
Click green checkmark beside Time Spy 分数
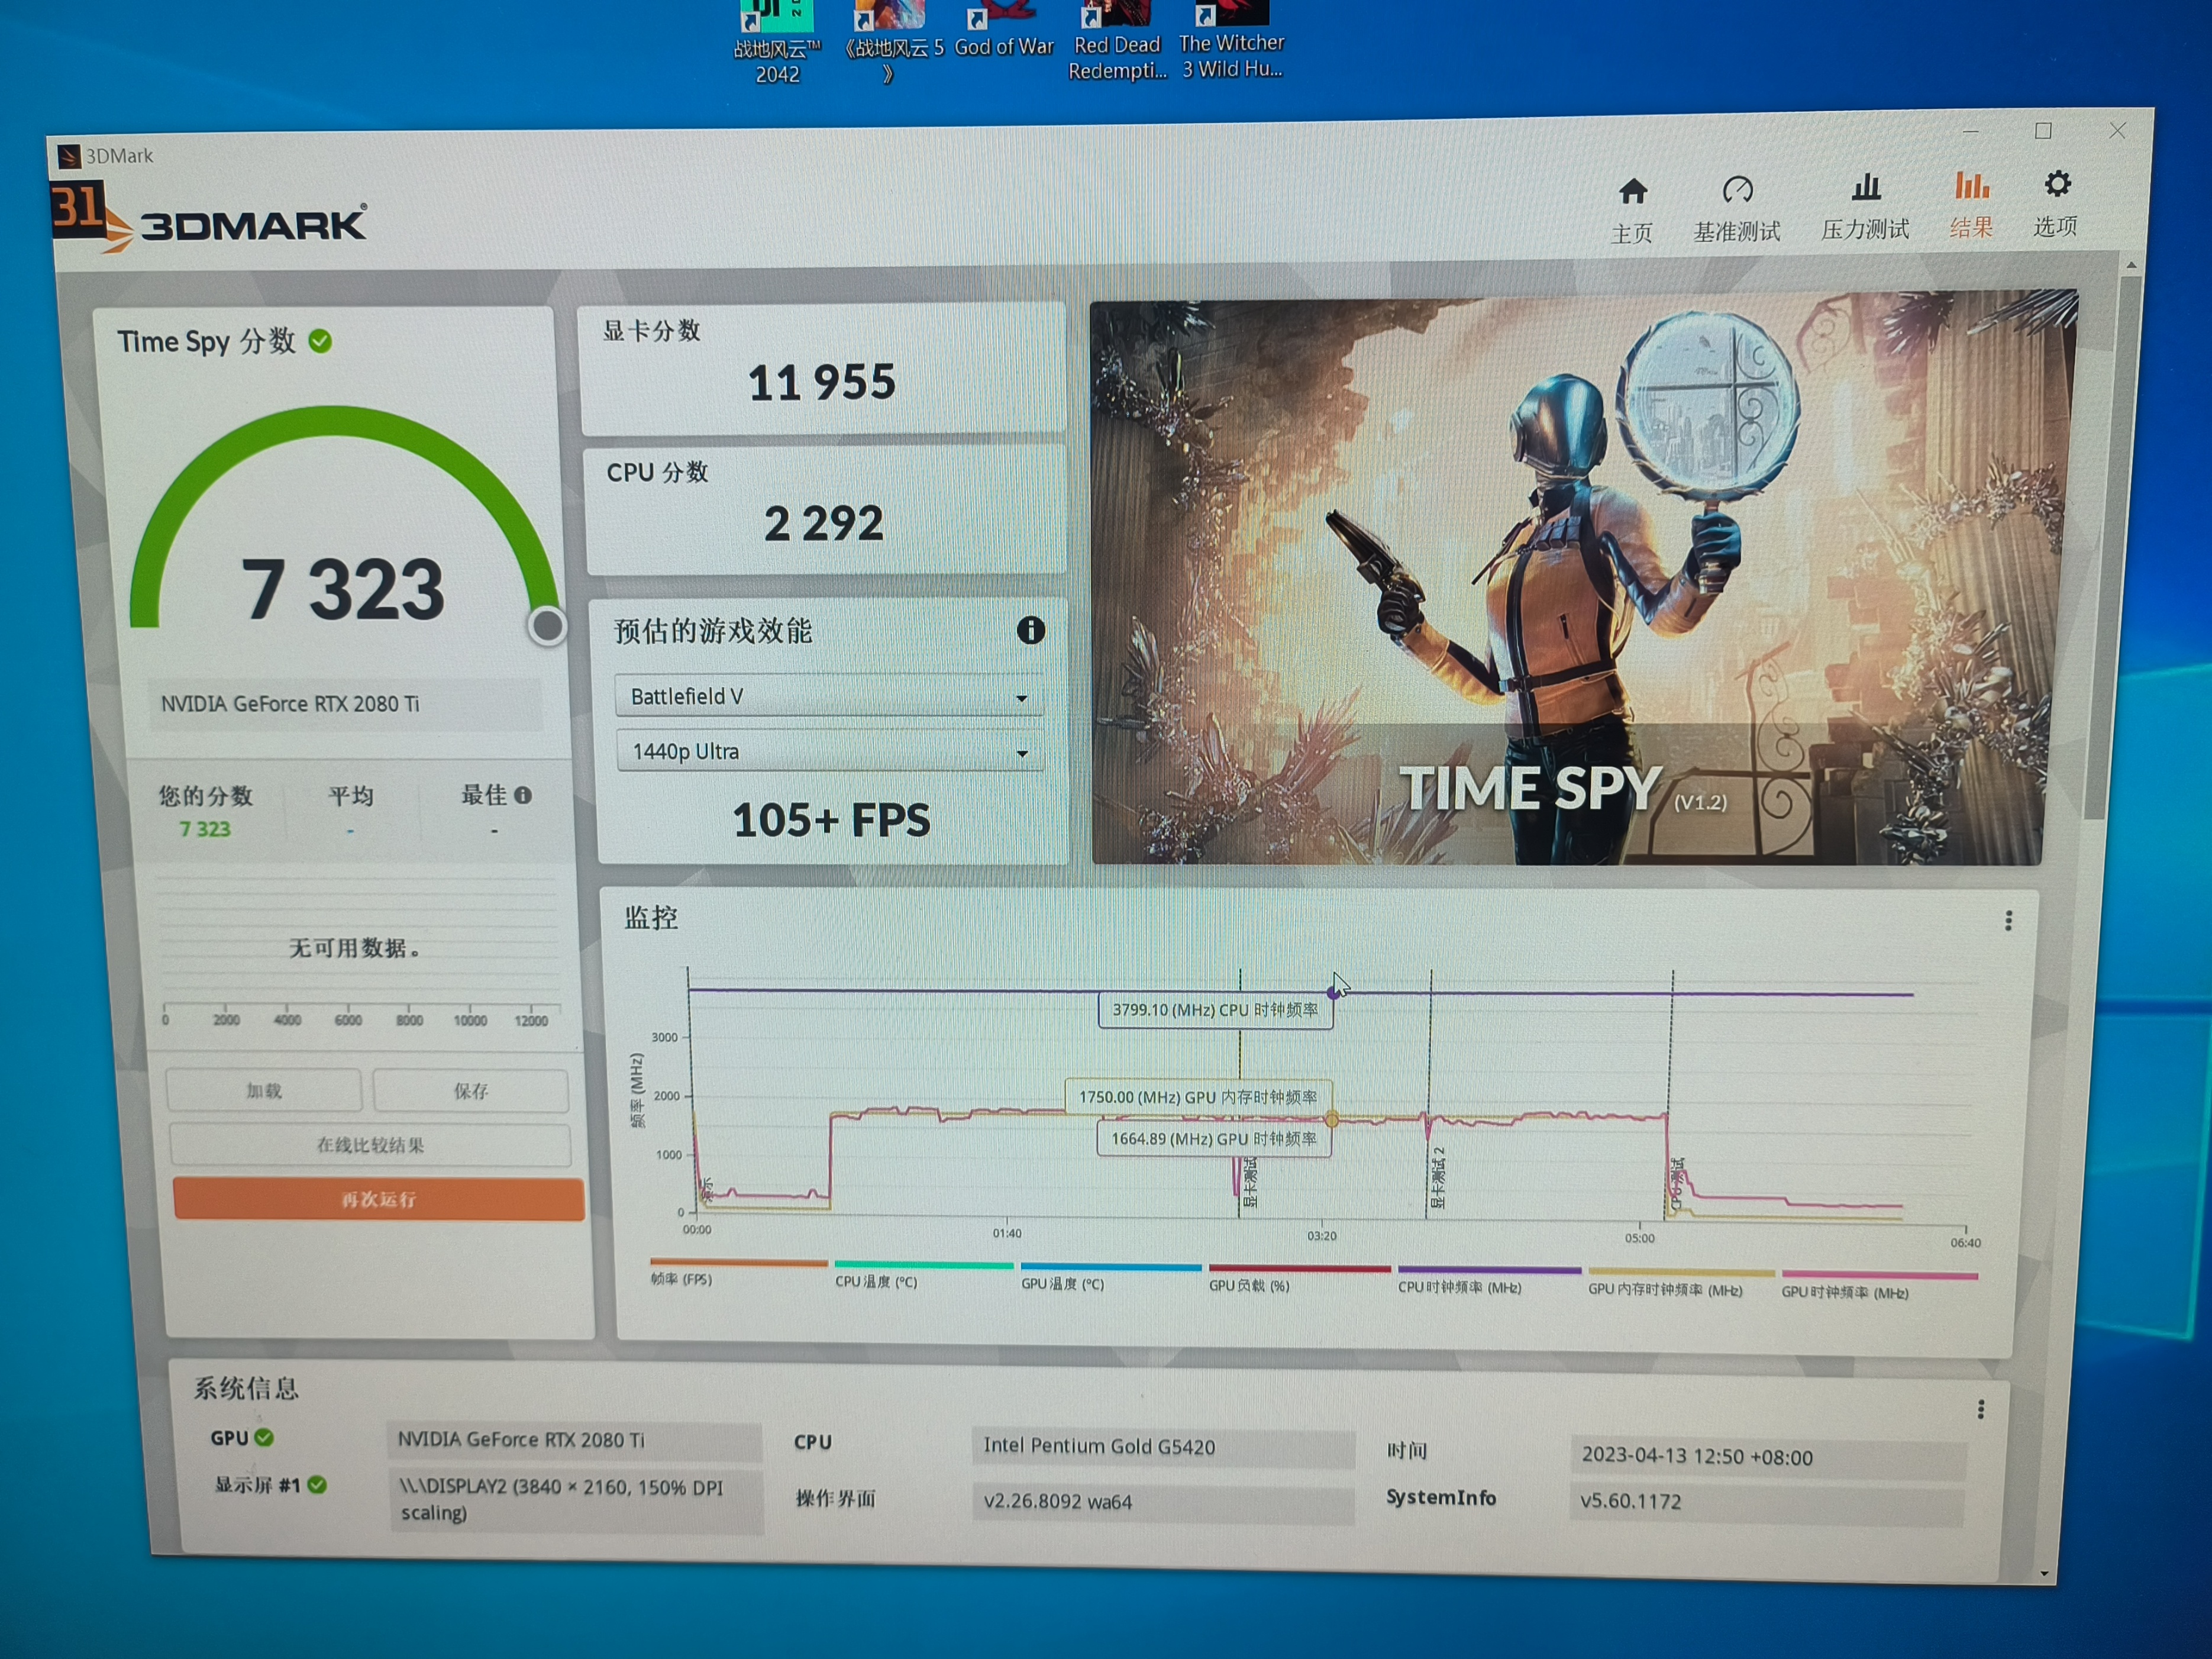pos(320,342)
